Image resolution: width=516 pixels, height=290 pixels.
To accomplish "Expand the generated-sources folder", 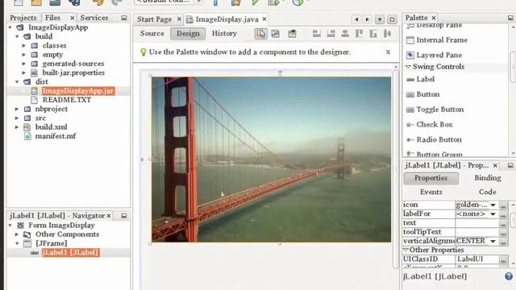I will [x=23, y=64].
